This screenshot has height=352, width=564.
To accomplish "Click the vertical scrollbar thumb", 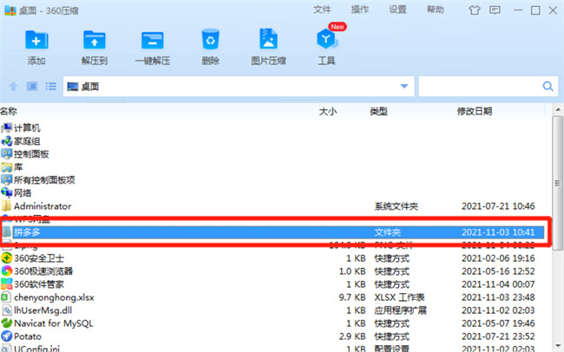I will point(558,184).
